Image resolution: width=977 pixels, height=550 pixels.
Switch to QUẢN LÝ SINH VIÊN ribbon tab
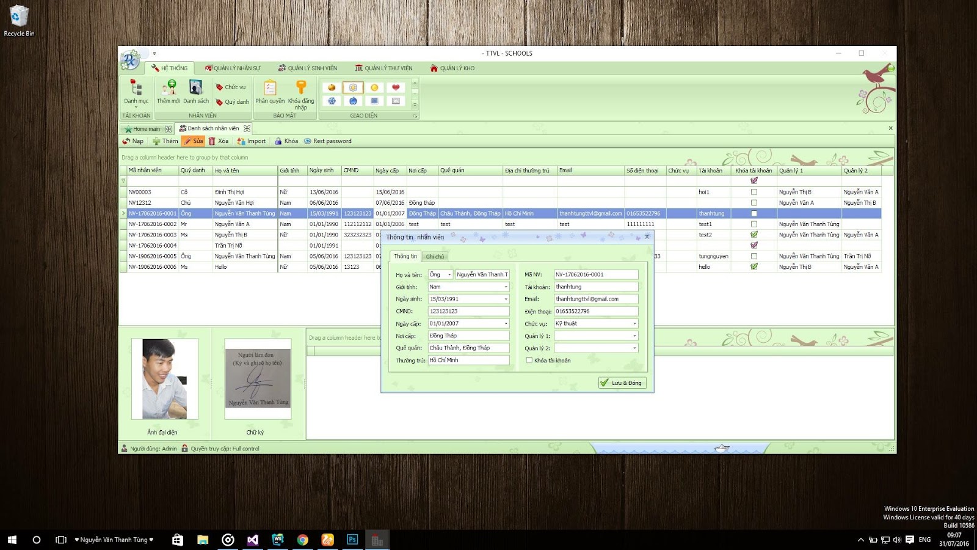pos(308,68)
